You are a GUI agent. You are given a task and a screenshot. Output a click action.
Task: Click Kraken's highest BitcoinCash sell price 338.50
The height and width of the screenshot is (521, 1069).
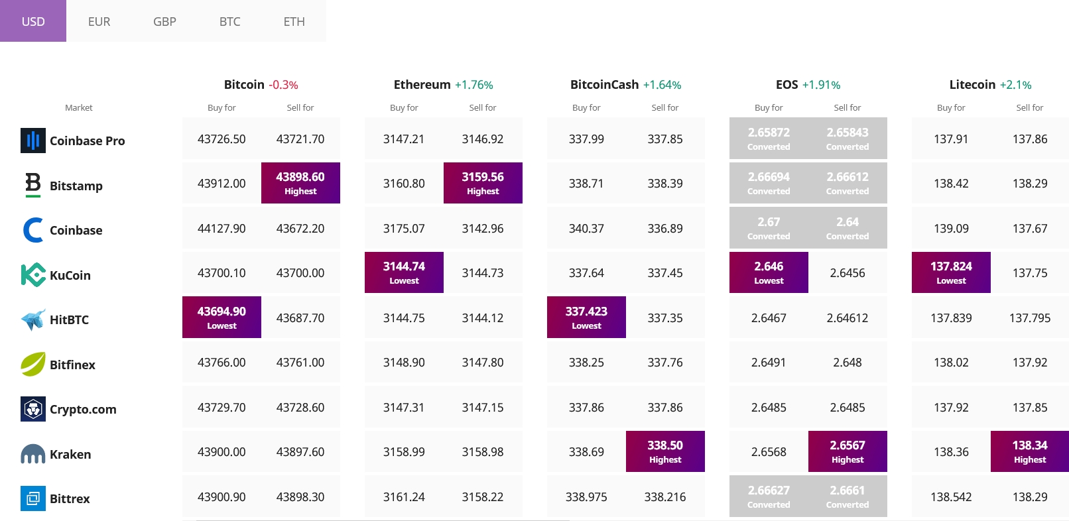[x=665, y=451]
